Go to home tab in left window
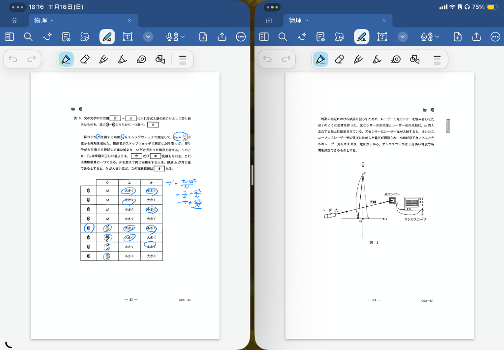This screenshot has height=350, width=504. [14, 21]
